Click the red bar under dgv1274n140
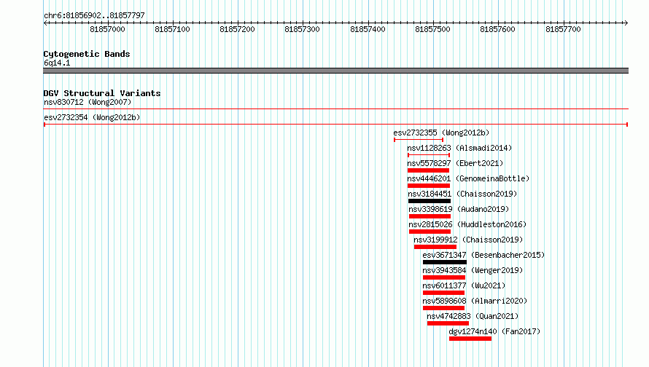This screenshot has width=649, height=367. [x=470, y=339]
